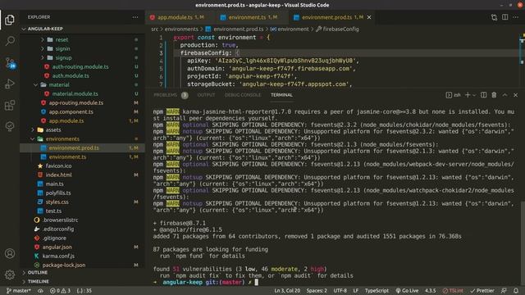The height and width of the screenshot is (295, 525).
Task: Open auth-routing.module.ts file
Action: pyautogui.click(x=82, y=66)
